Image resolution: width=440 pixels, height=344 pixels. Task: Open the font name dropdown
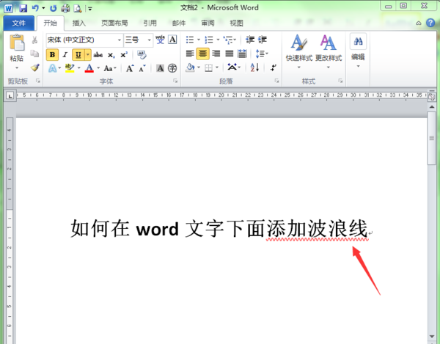click(120, 40)
